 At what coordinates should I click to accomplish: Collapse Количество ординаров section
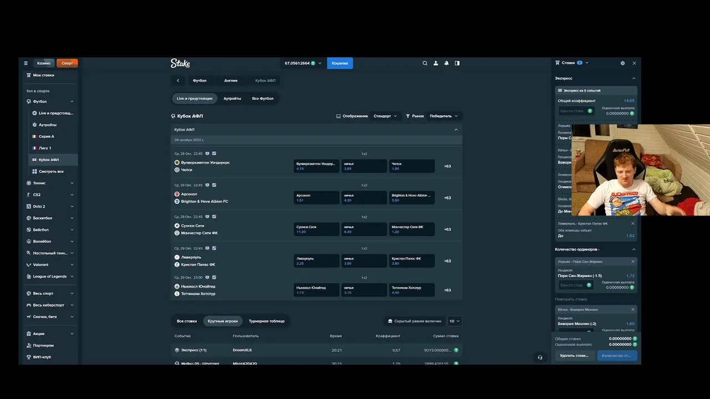[x=634, y=249]
